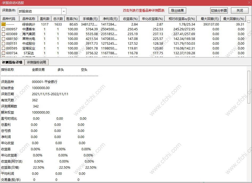The height and width of the screenshot is (183, 252).
Task: Switch to the 评测指标详情 tab
Action: [x=12, y=62]
